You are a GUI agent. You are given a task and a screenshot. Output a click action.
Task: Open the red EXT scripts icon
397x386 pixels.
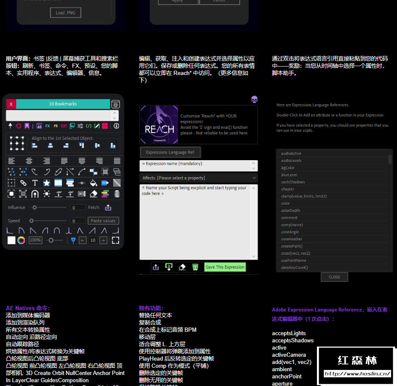pos(64,126)
